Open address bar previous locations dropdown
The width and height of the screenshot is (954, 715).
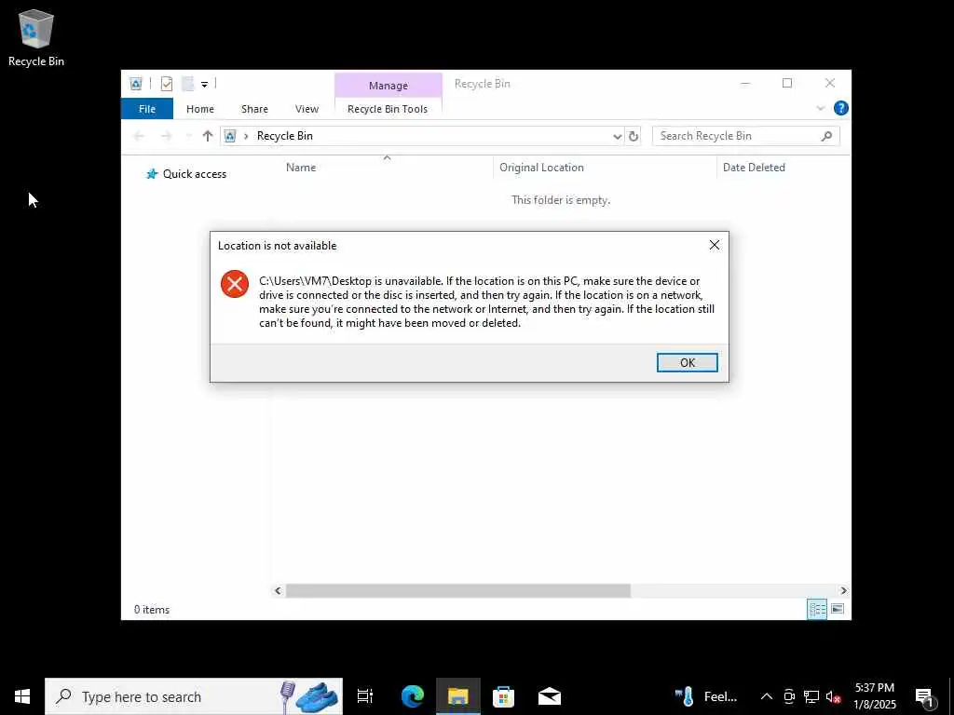tap(617, 136)
